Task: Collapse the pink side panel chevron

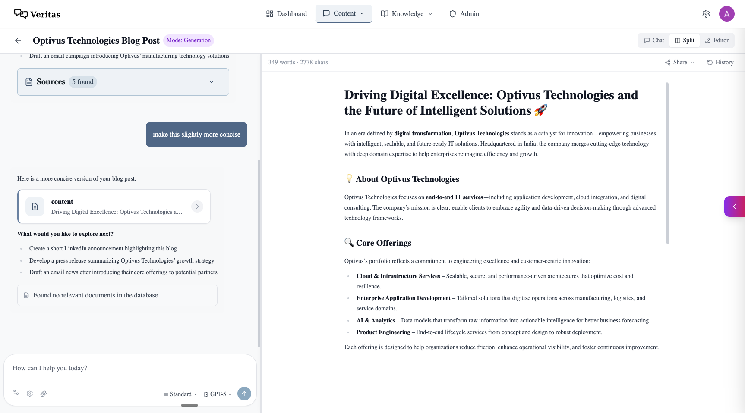Action: tap(735, 206)
